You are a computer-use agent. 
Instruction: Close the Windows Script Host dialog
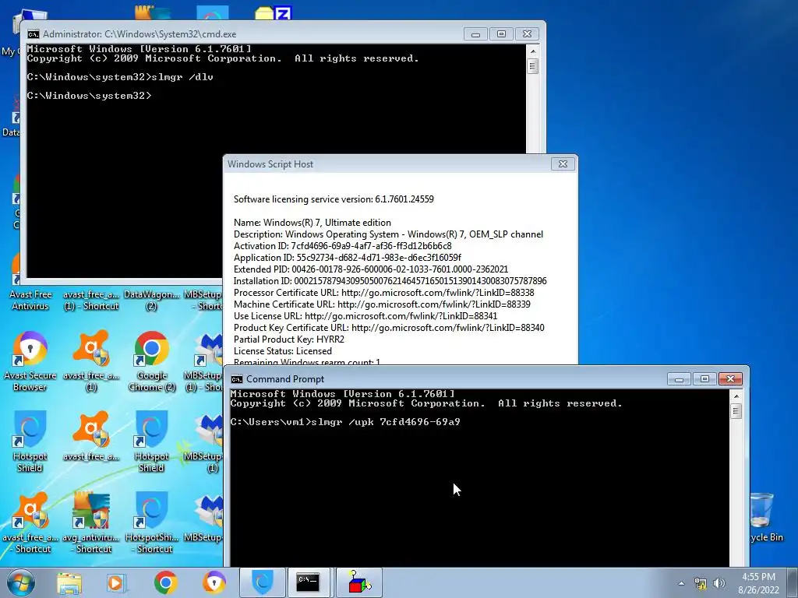(563, 164)
